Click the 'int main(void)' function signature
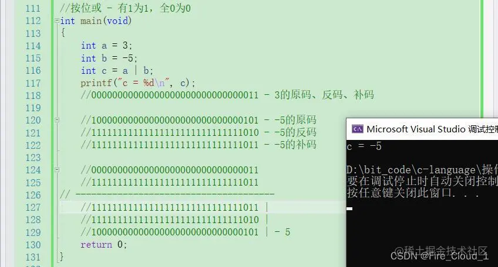 (96, 21)
